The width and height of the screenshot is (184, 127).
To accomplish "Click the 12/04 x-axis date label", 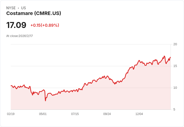I will tap(139, 114).
